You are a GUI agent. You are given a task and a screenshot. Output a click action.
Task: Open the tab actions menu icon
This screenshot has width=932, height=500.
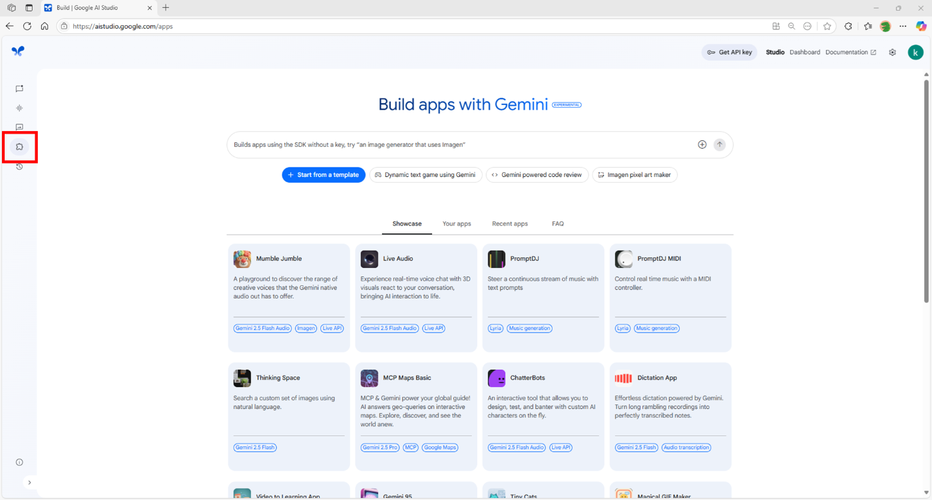click(29, 8)
